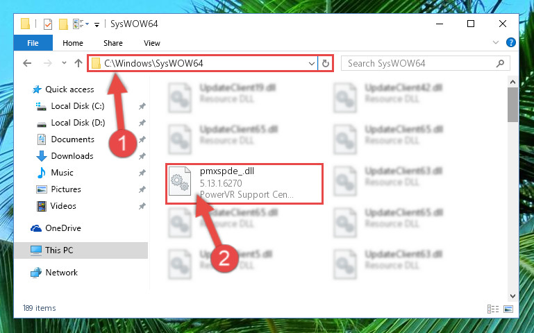Unpin Downloads from Quick access

click(x=142, y=156)
